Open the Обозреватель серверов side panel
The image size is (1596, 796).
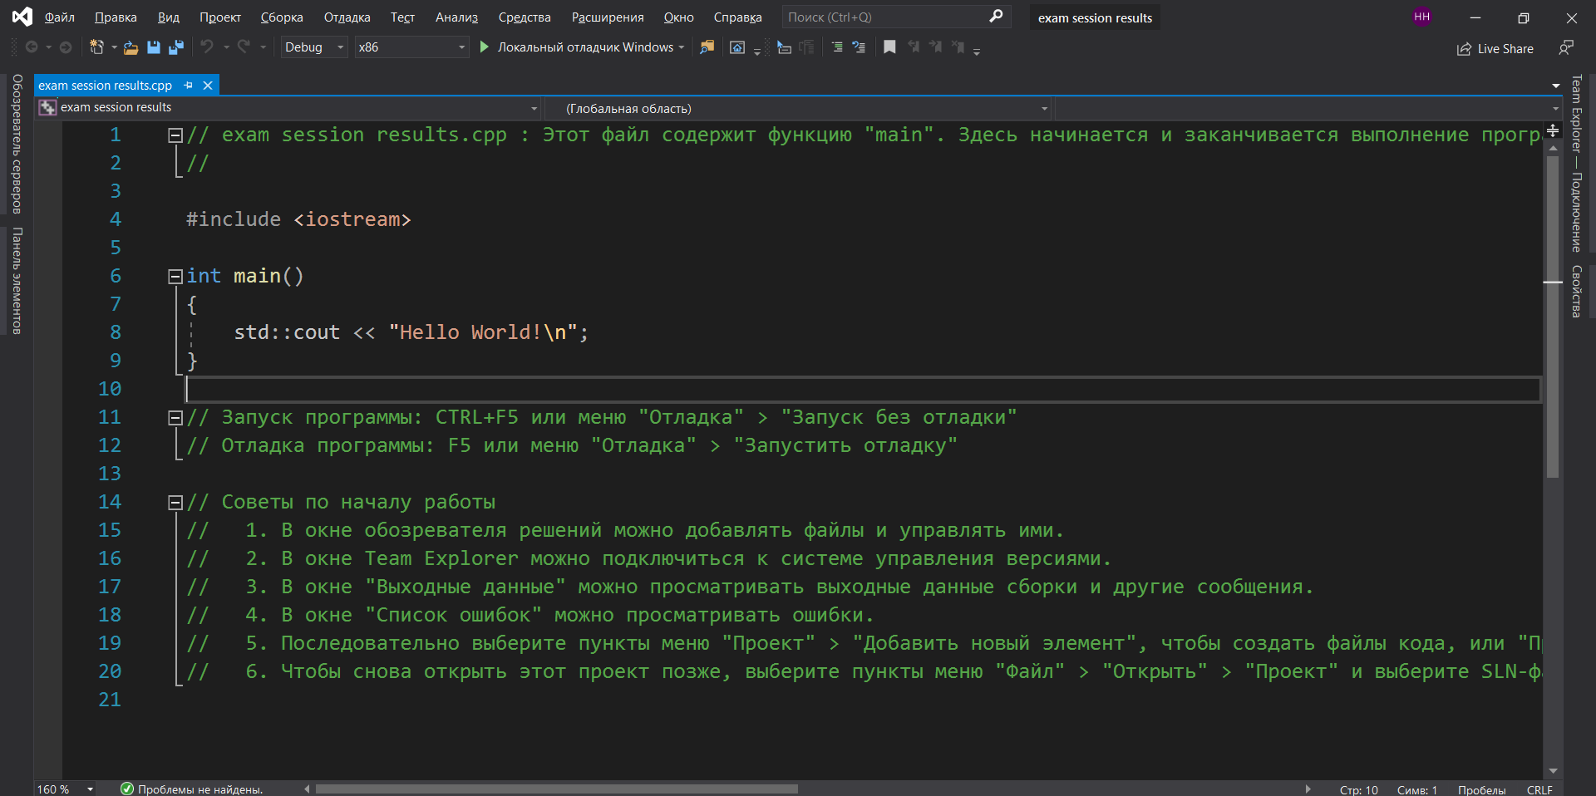coord(17,144)
